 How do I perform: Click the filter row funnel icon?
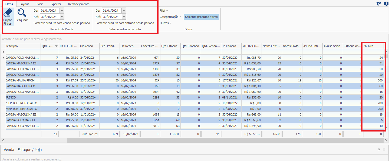(3, 52)
